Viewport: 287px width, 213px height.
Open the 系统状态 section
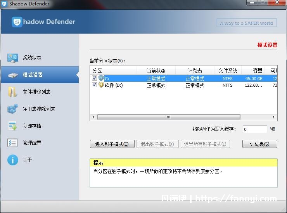point(40,58)
